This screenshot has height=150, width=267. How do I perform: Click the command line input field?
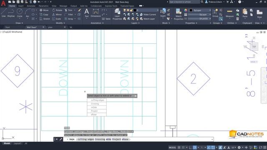(138, 139)
